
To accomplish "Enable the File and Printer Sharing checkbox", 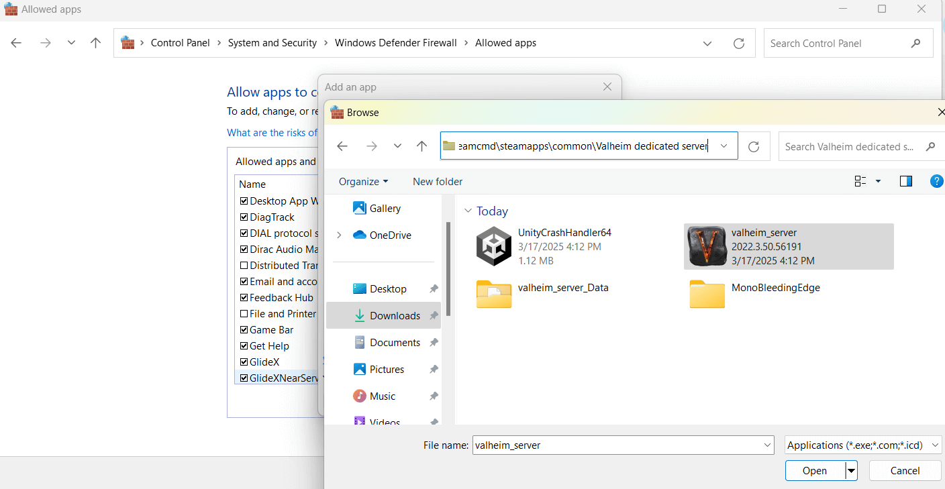I will click(244, 314).
